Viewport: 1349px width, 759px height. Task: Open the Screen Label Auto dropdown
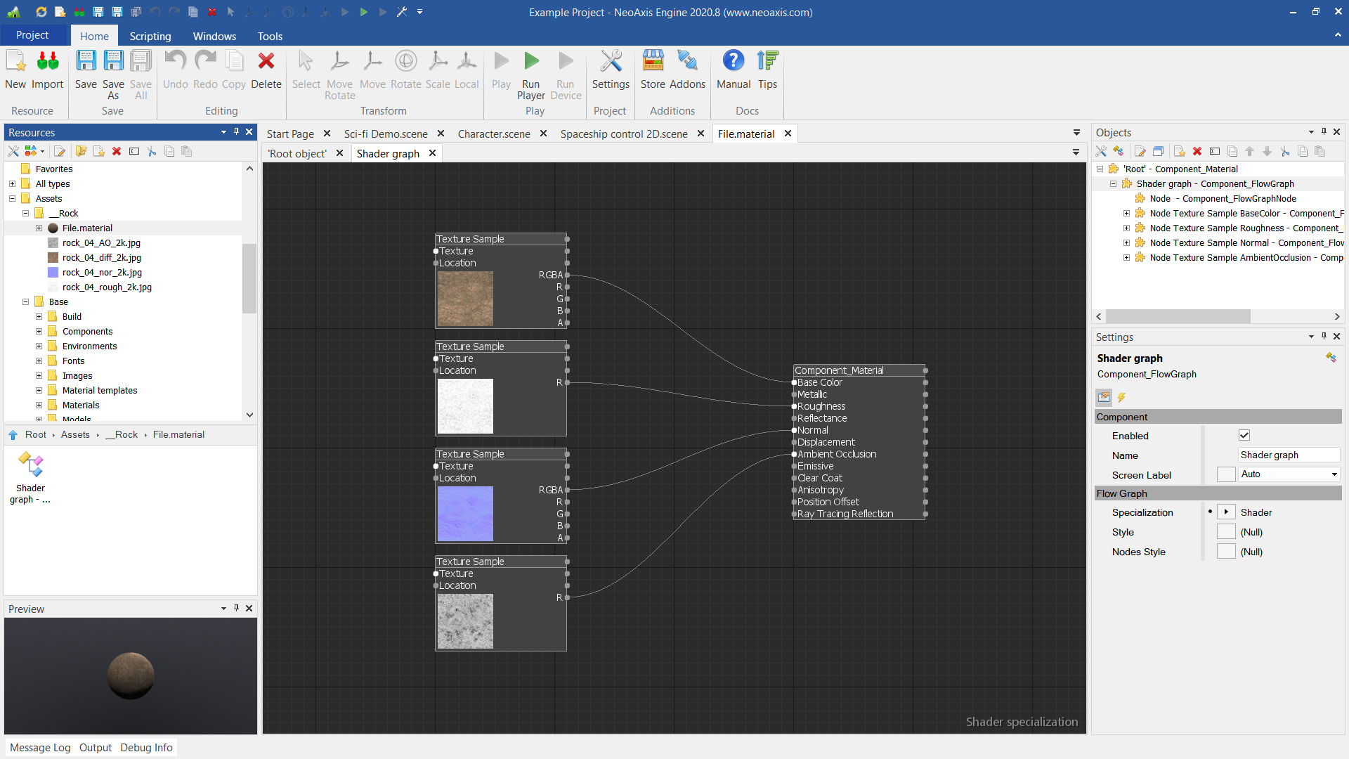click(x=1289, y=474)
